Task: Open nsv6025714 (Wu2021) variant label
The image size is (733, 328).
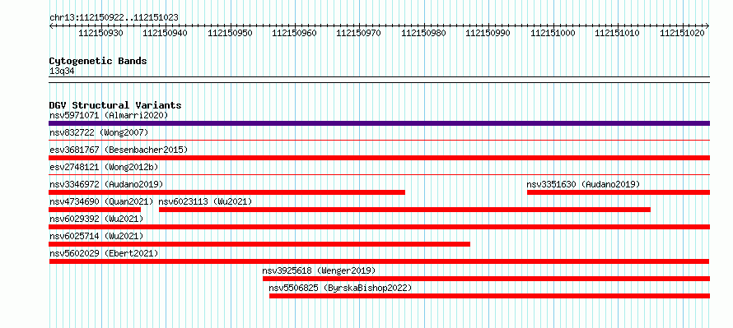Action: point(96,236)
